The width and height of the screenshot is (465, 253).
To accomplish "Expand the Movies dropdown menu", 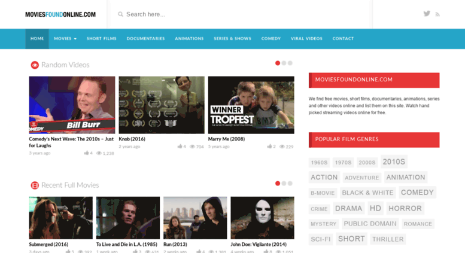I will (65, 39).
